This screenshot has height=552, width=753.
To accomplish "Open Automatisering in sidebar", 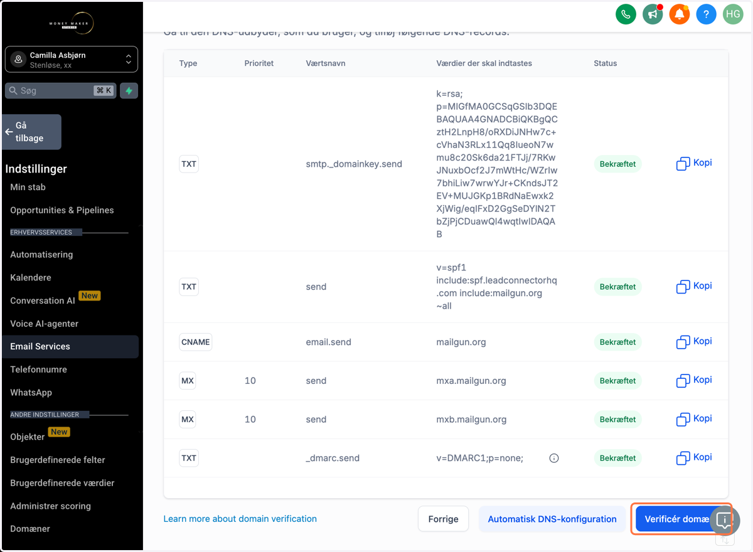I will click(41, 254).
